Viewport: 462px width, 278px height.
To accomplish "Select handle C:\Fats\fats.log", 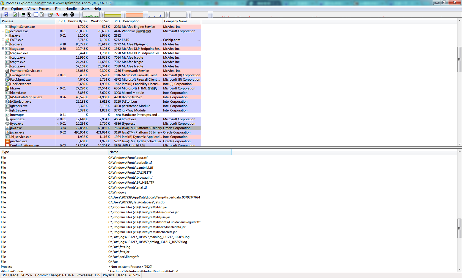I will coord(119,247).
